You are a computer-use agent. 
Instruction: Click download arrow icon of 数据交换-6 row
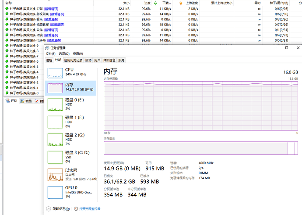7,61
